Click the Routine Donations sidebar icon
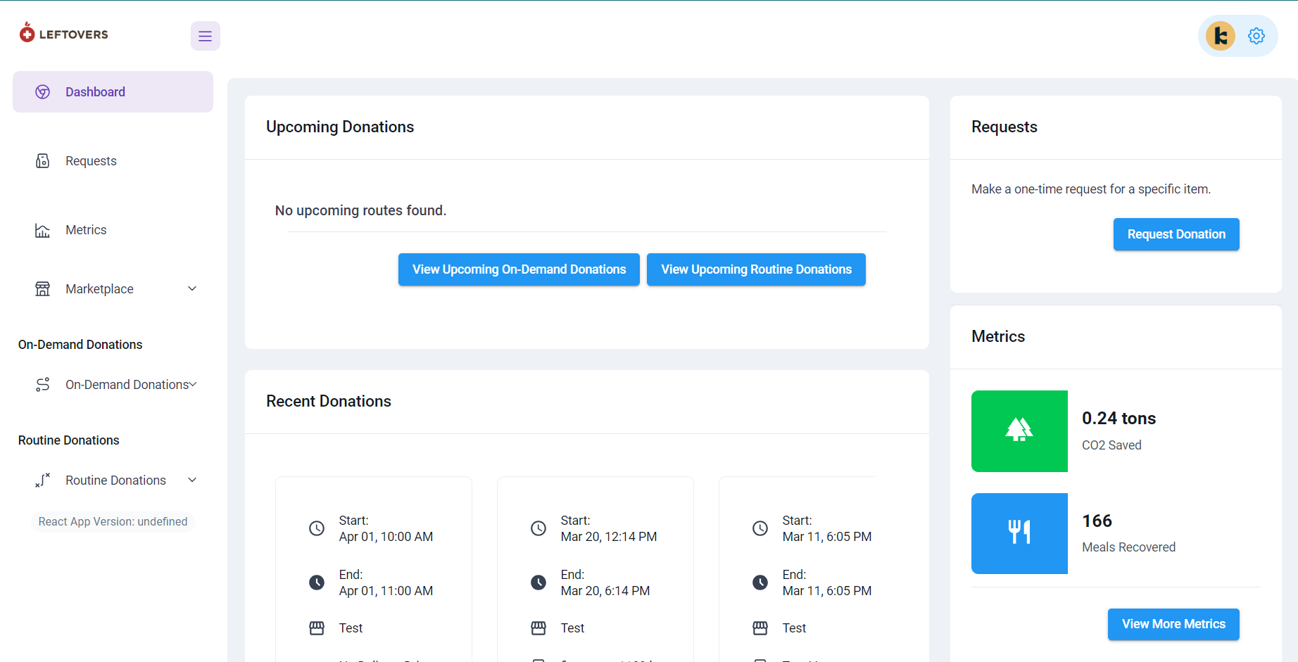The image size is (1298, 662). [43, 480]
